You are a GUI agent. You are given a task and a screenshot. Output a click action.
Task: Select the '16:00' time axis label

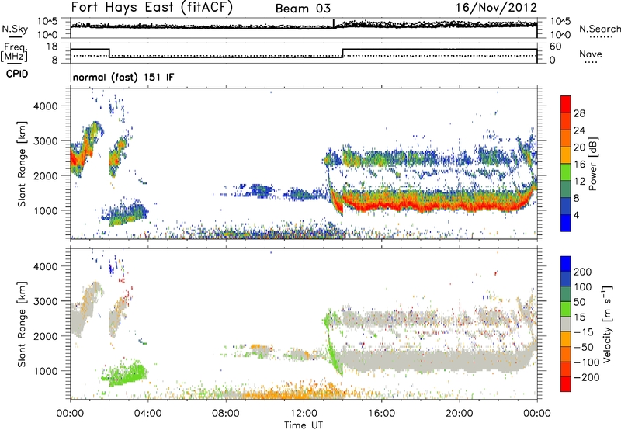click(381, 414)
